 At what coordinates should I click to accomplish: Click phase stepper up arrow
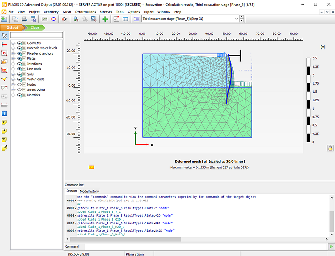[241, 17]
